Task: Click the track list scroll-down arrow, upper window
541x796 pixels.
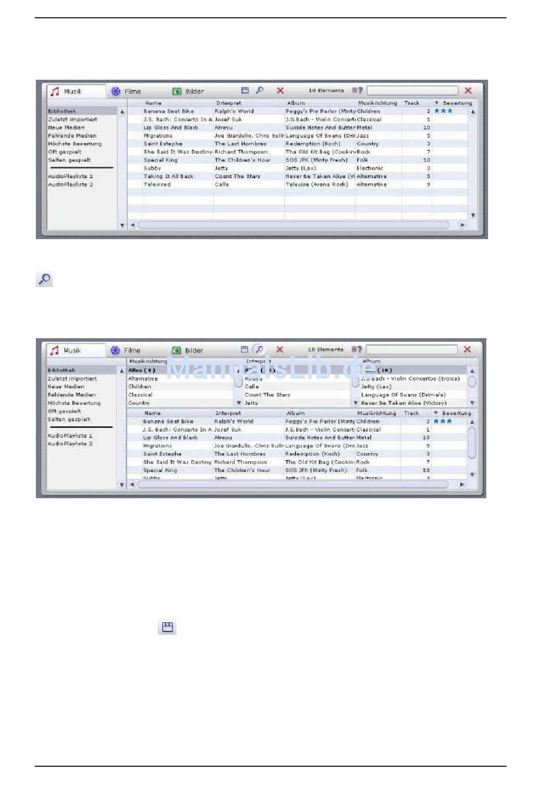Action: [x=473, y=215]
